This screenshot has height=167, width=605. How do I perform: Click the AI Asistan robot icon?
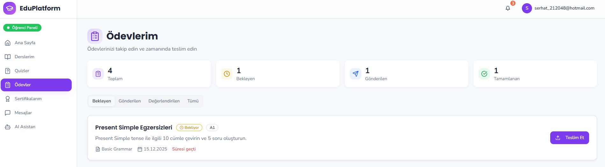click(8, 127)
